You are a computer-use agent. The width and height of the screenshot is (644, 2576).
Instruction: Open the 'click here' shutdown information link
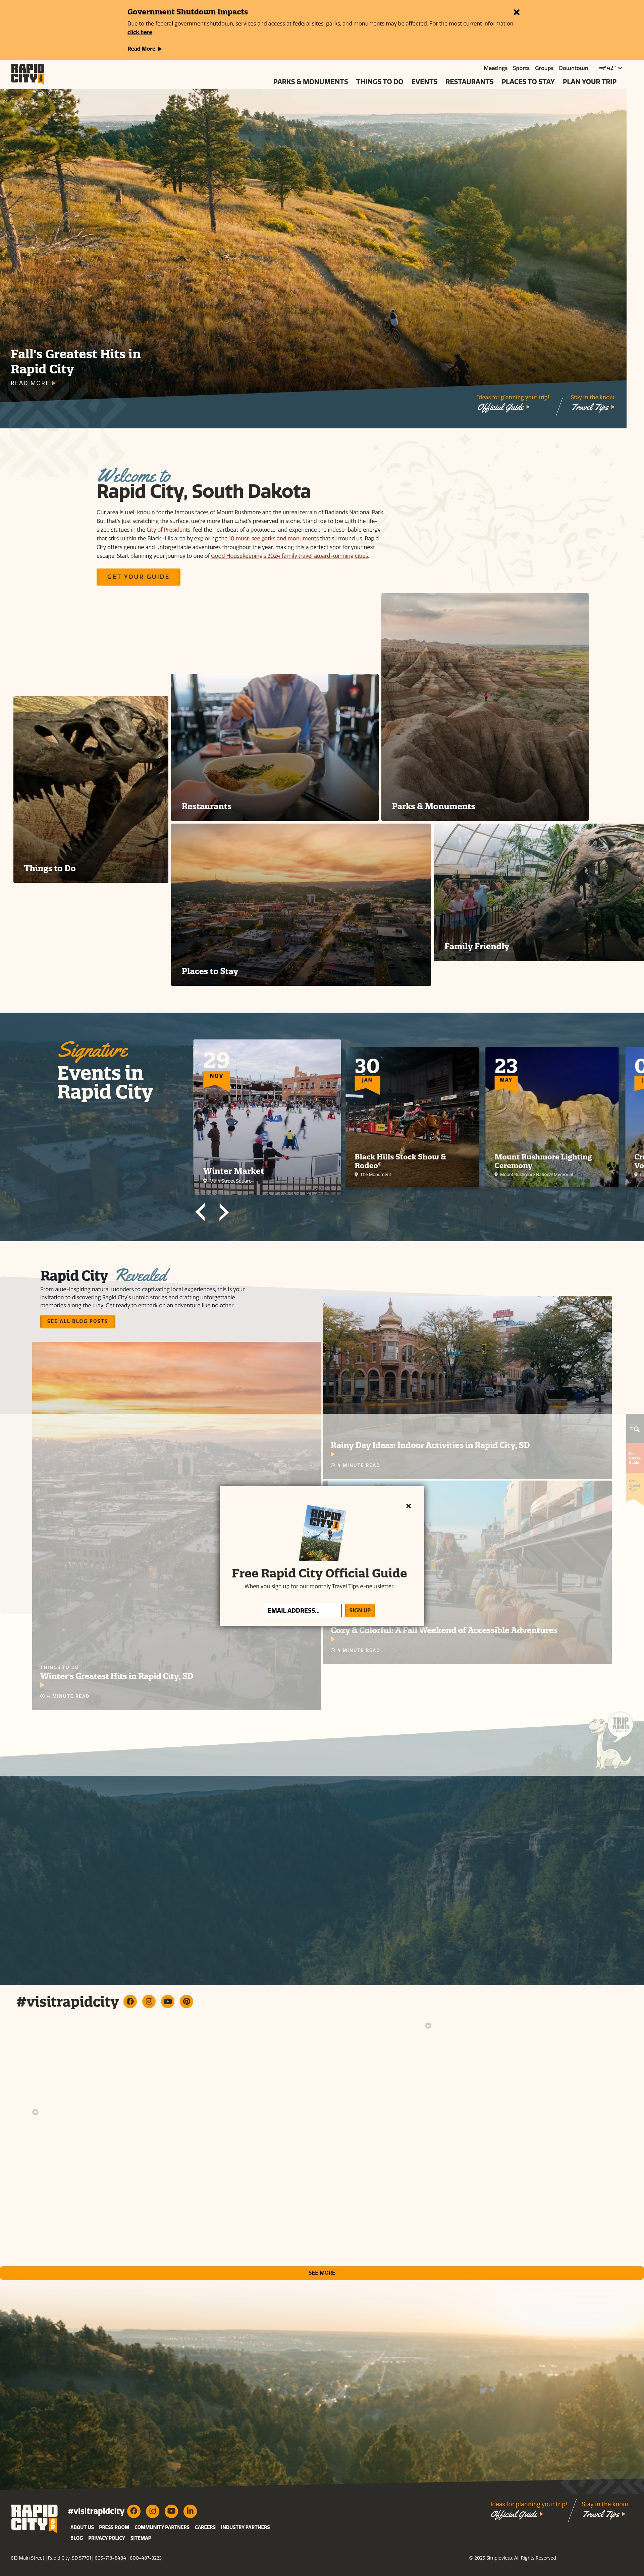140,32
